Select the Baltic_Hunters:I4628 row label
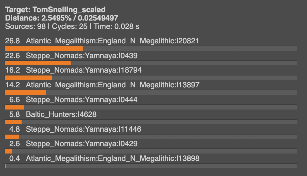The width and height of the screenshot is (307, 176). tap(61, 114)
